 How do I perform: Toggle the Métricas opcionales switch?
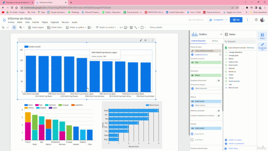click(218, 111)
